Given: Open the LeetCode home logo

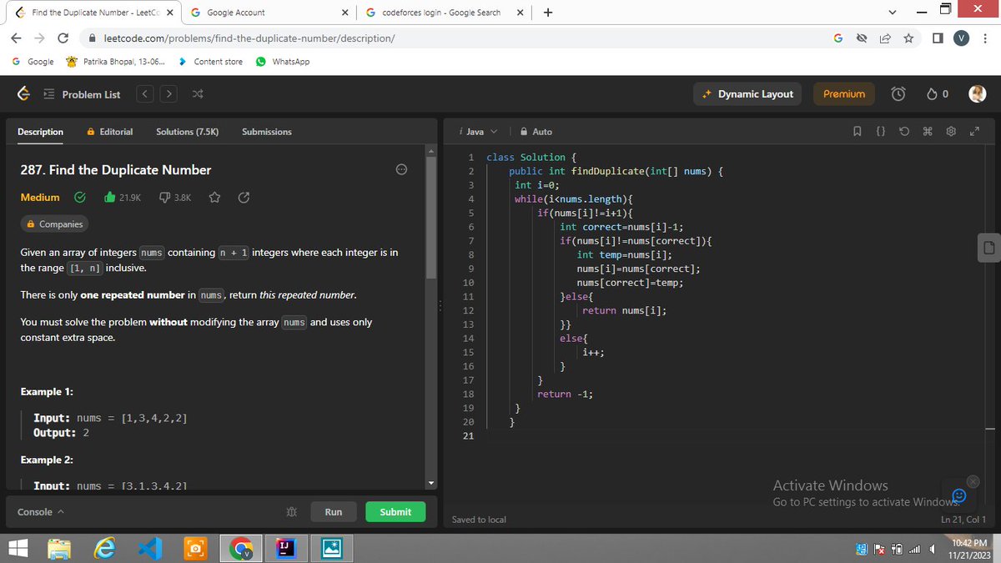Looking at the screenshot, I should [x=25, y=94].
